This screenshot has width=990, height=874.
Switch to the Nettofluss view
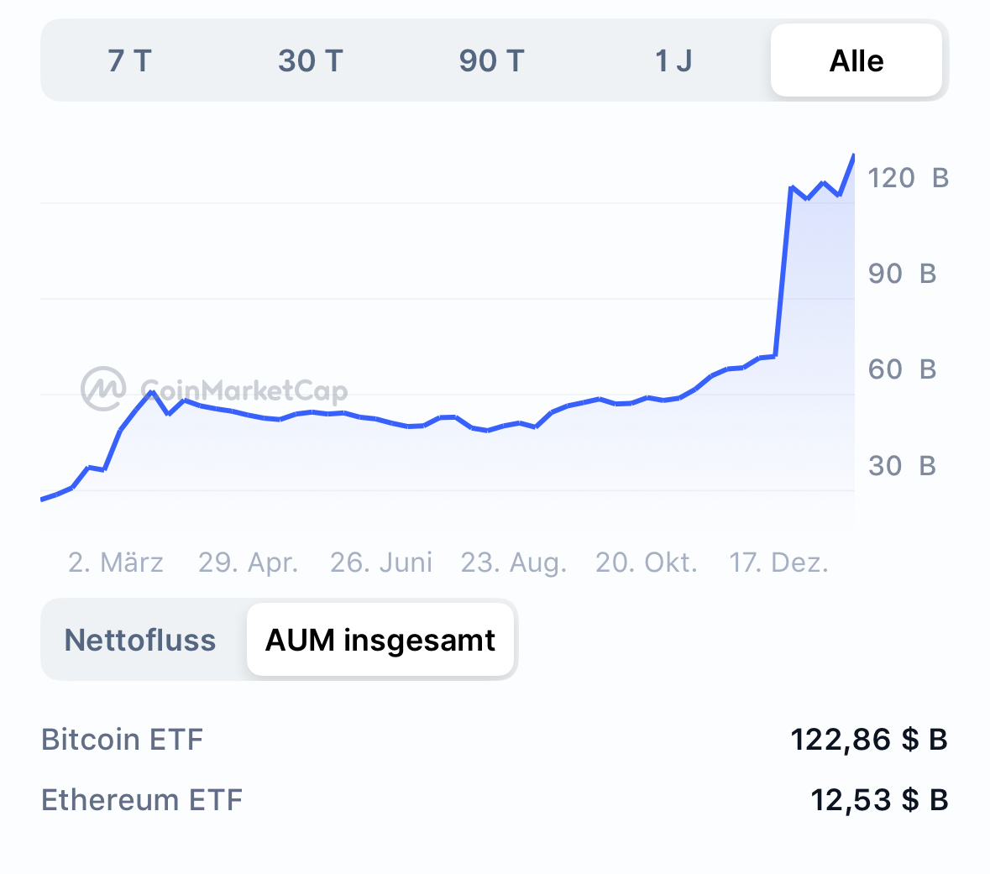click(x=139, y=640)
